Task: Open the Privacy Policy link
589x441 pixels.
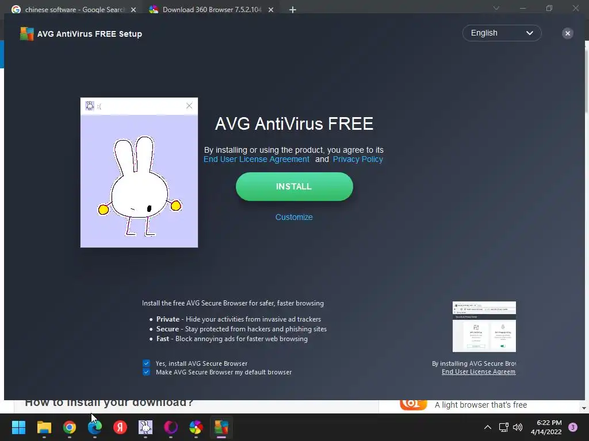Action: [358, 159]
